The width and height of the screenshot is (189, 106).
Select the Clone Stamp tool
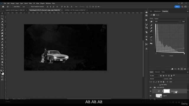pyautogui.click(x=2, y=45)
